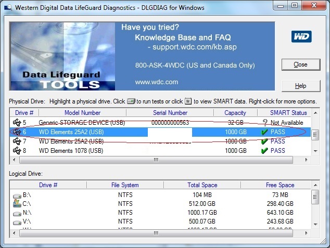Click the C:\ Windows drive icon

pyautogui.click(x=17, y=203)
